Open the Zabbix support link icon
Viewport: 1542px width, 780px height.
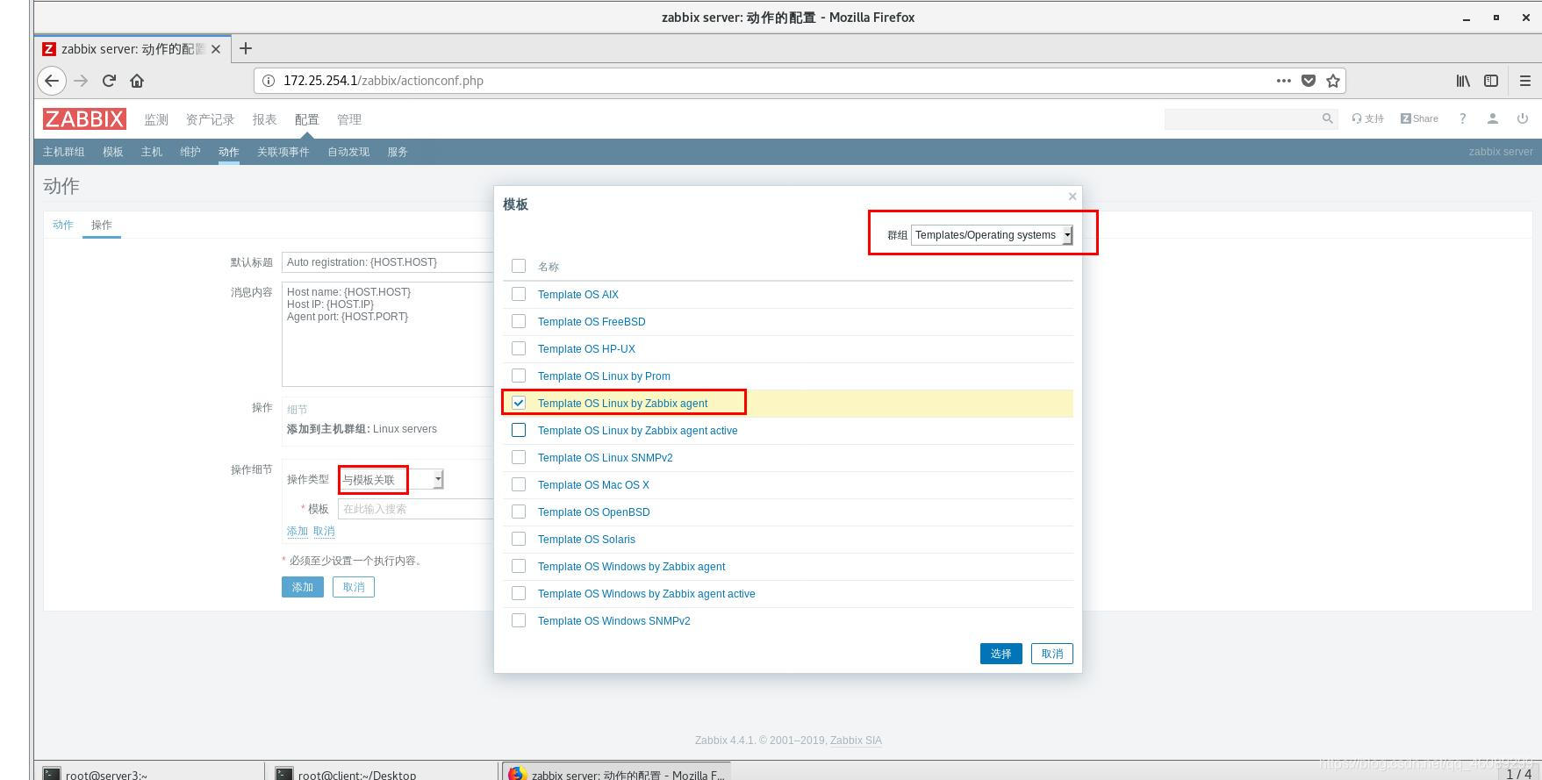point(1367,118)
